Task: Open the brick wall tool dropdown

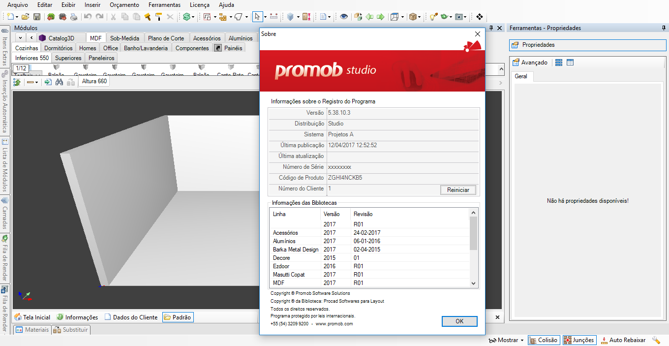Action: (x=231, y=17)
